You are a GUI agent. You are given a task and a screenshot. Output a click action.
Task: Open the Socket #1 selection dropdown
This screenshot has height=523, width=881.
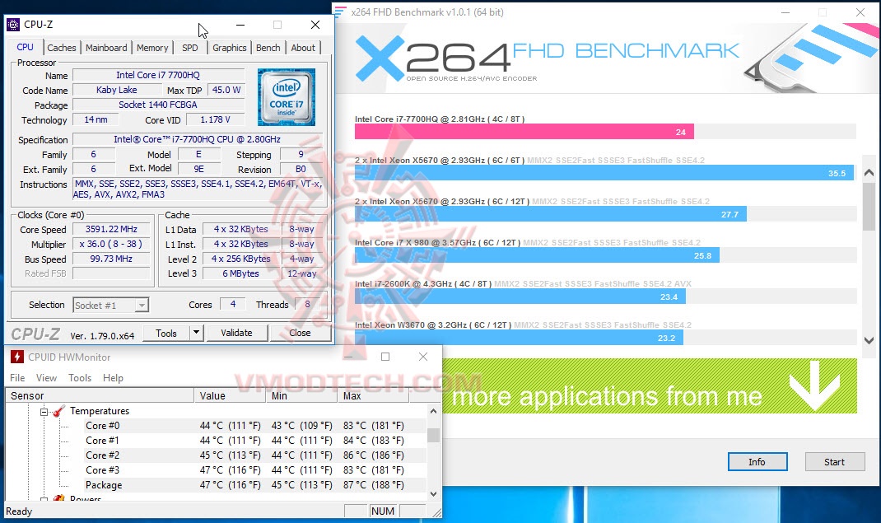(x=110, y=305)
